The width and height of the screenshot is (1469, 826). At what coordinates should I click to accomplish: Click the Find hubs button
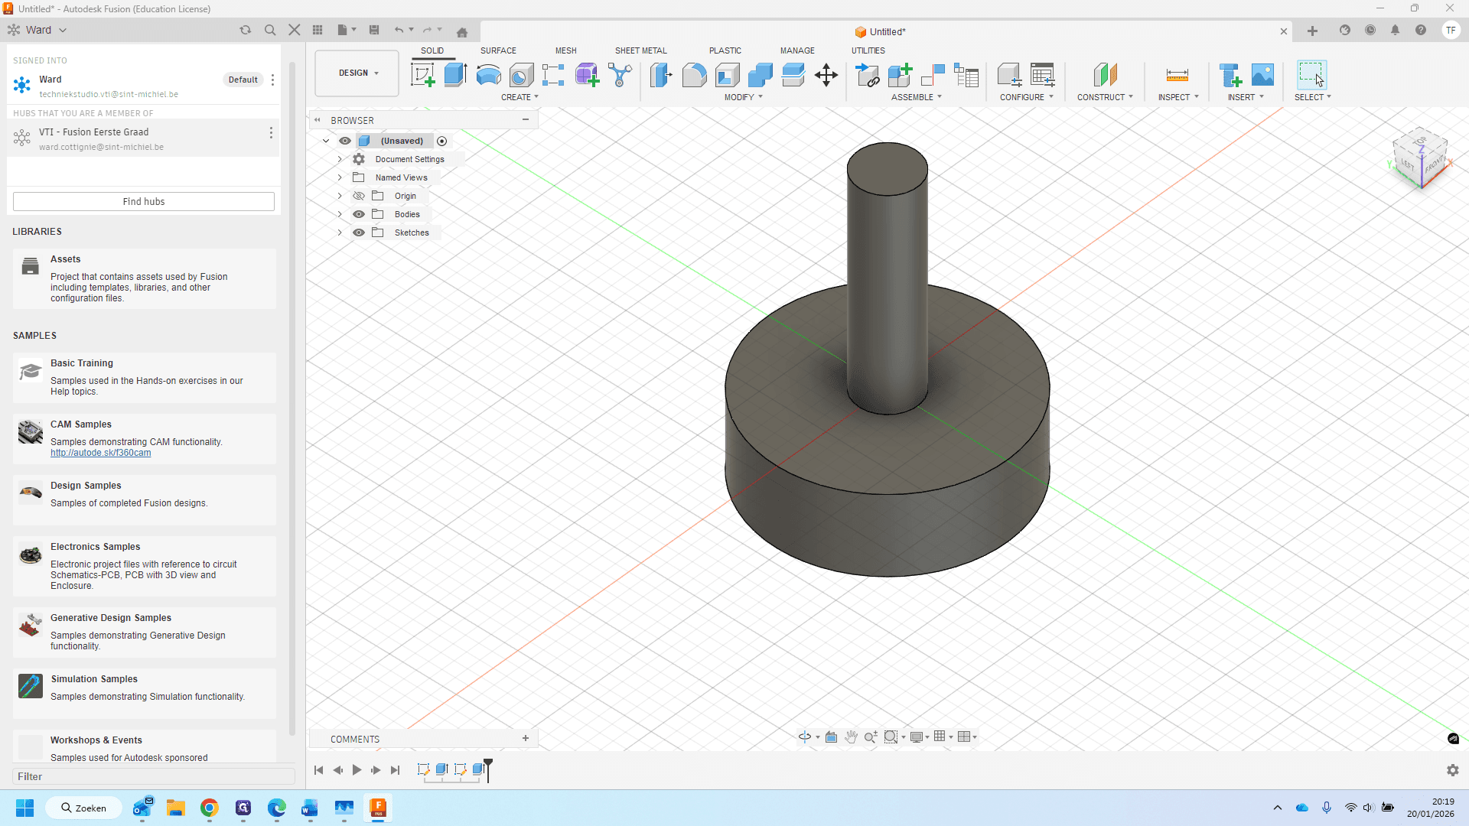point(144,201)
